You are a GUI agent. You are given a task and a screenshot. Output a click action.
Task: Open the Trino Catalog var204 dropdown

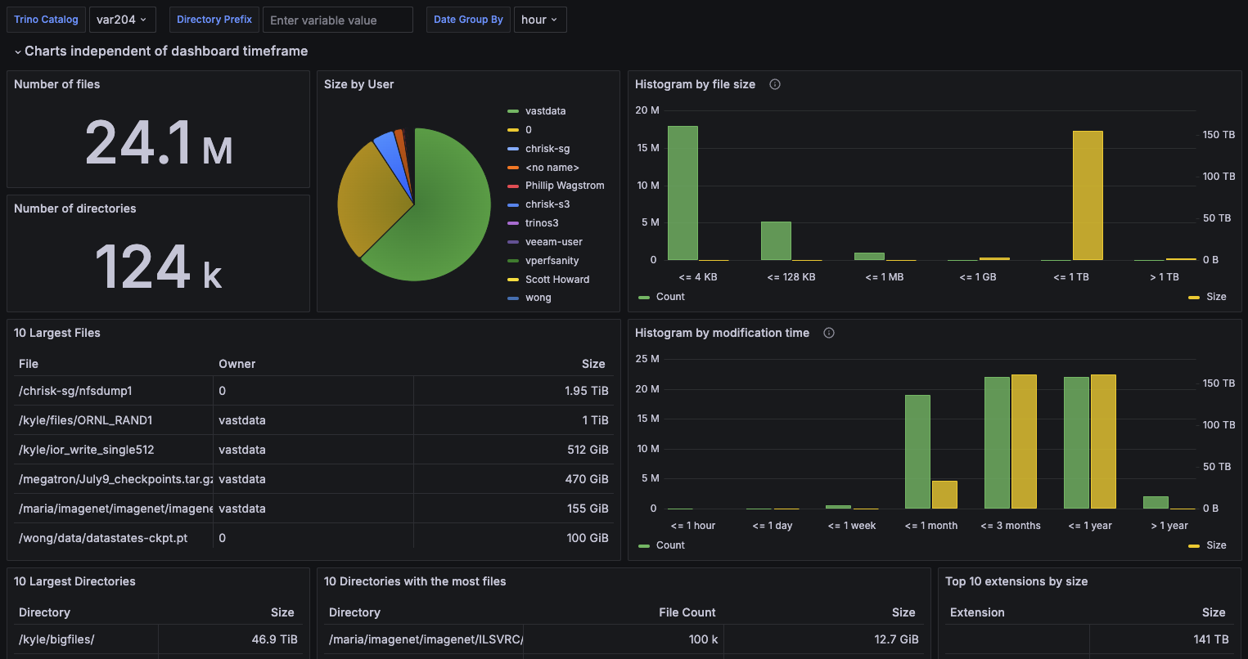pos(122,20)
